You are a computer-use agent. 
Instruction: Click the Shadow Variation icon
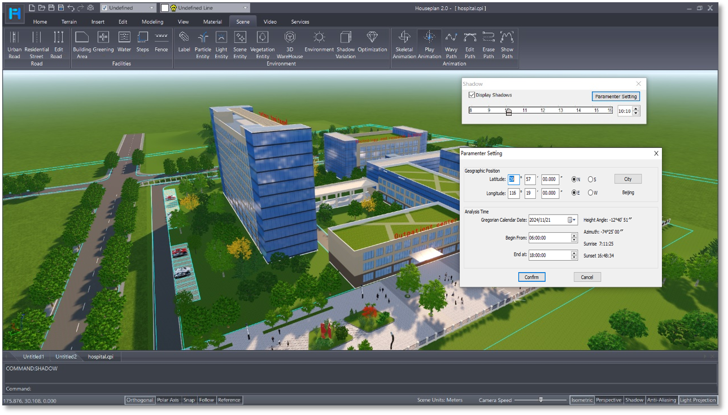point(345,44)
